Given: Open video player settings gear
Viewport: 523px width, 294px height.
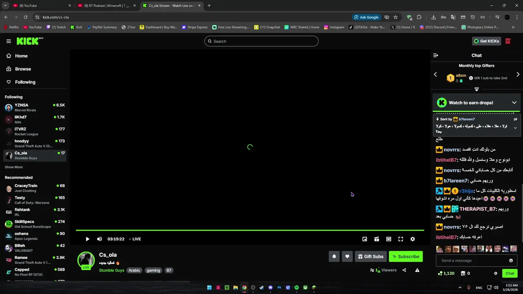Looking at the screenshot, I should click(413, 239).
